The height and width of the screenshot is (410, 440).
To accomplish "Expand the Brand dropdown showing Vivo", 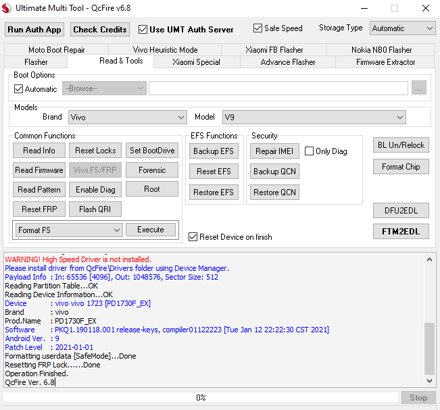I will pyautogui.click(x=127, y=118).
